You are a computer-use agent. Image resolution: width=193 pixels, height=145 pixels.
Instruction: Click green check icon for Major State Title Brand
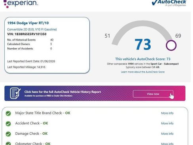pos(8,113)
